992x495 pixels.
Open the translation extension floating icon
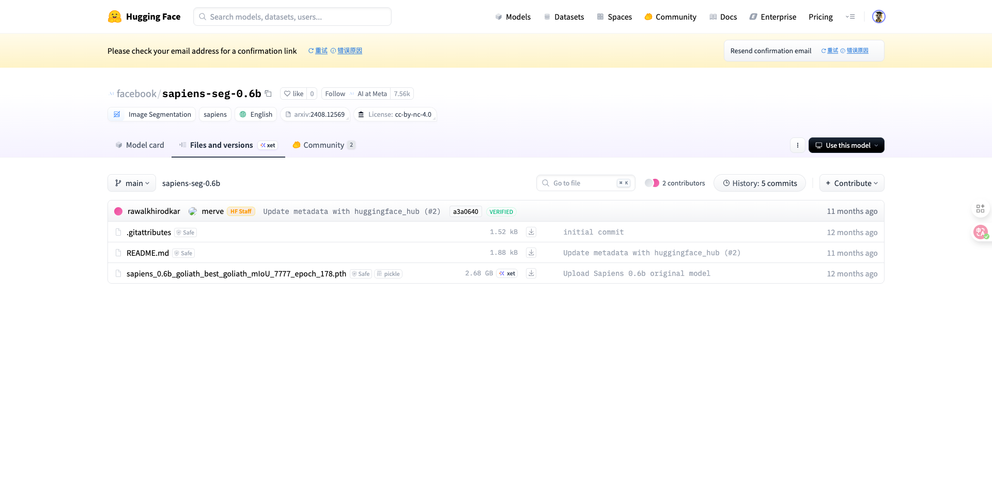(x=980, y=232)
